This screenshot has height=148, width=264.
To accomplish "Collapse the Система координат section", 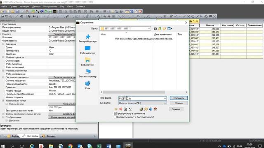I will point(3,77).
